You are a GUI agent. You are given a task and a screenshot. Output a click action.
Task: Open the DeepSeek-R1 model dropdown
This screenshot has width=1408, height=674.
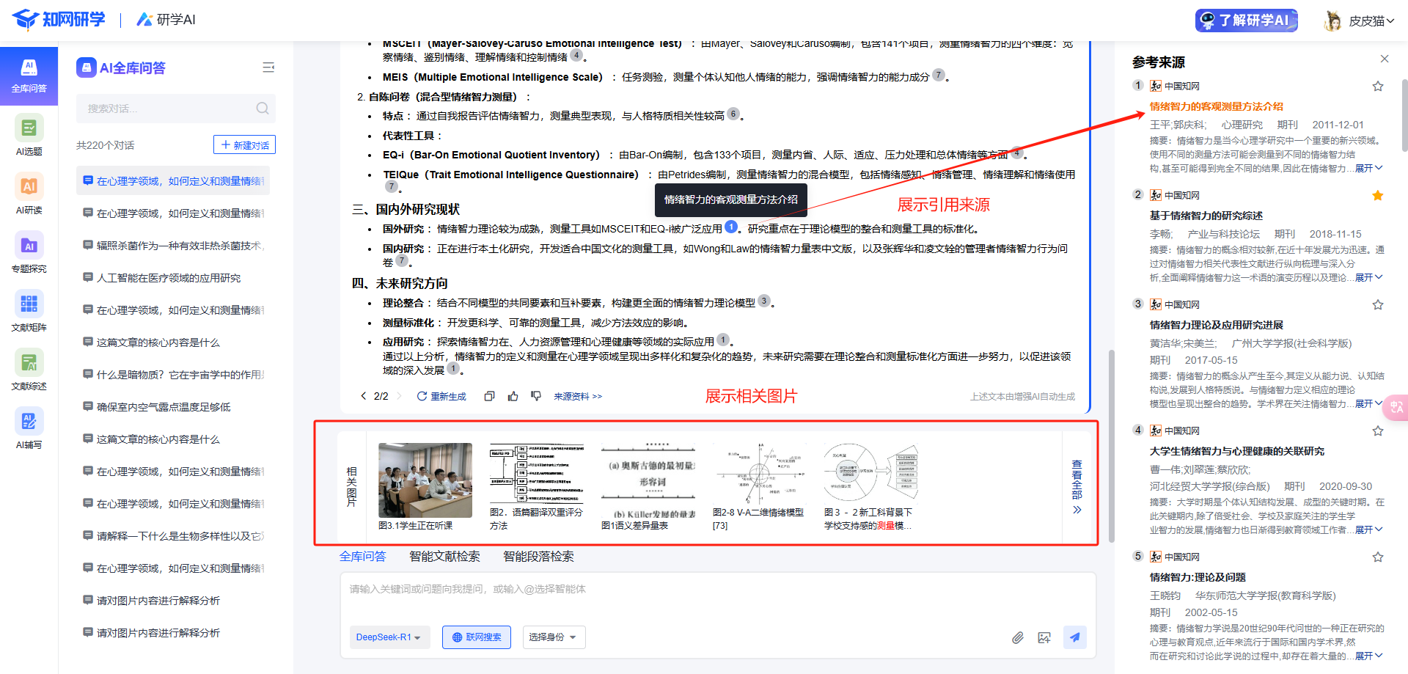[x=388, y=637]
